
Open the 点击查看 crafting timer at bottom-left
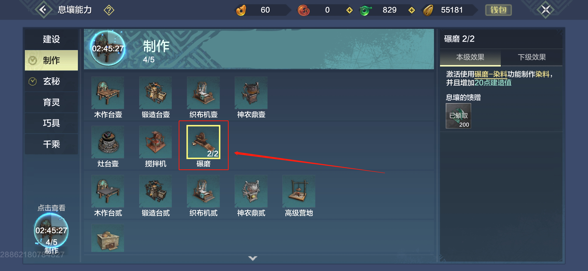point(51,230)
